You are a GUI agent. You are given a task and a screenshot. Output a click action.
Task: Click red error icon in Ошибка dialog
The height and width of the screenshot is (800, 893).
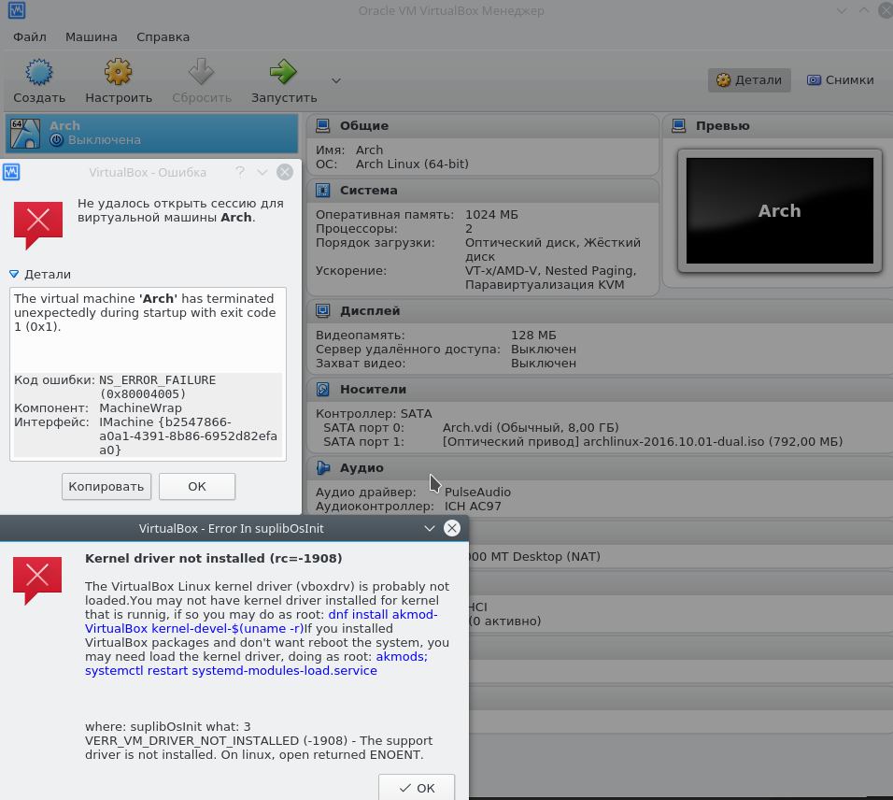coord(38,225)
